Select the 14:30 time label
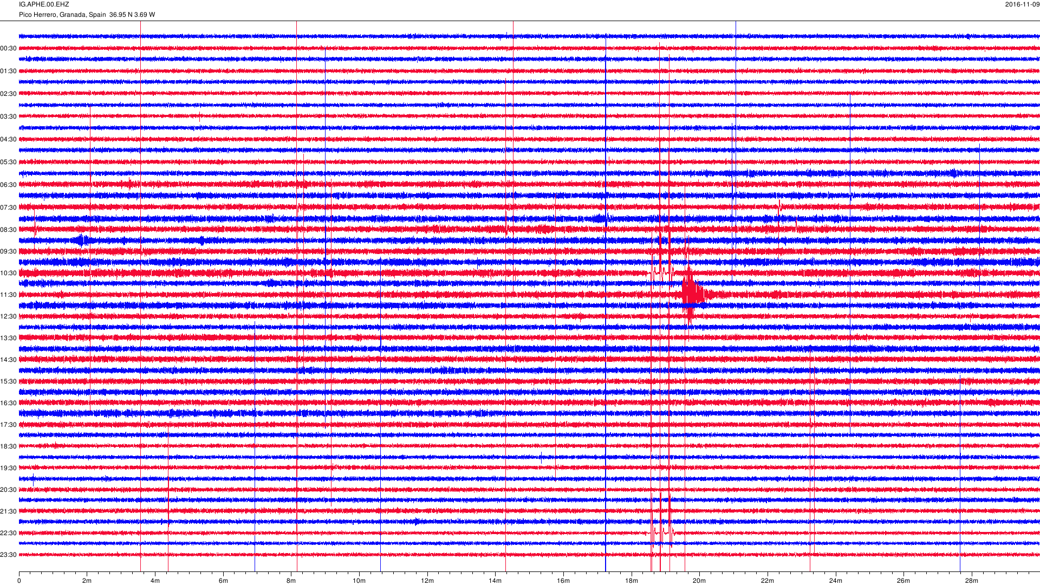 [8, 360]
